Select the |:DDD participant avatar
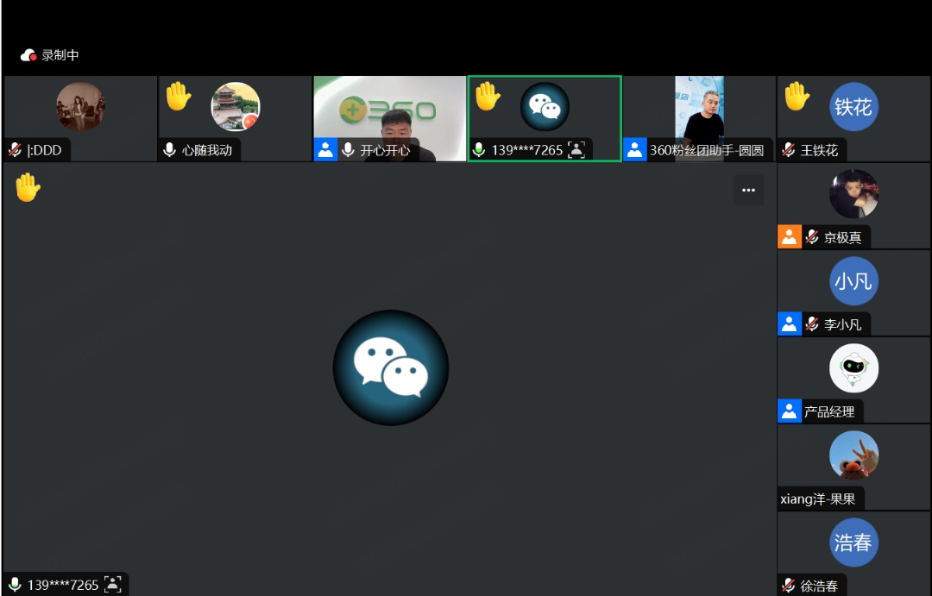 click(x=81, y=106)
